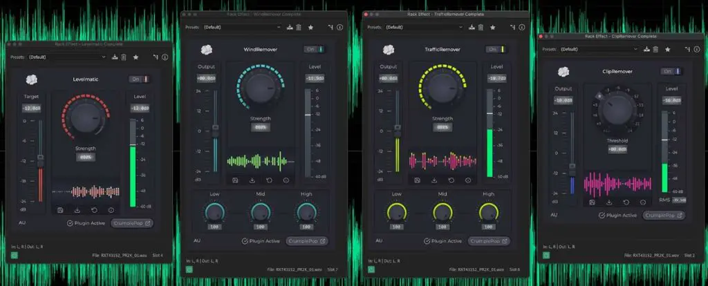This screenshot has height=286, width=708.
Task: Delete preset using Levelmatic trash icon
Action: [x=123, y=57]
